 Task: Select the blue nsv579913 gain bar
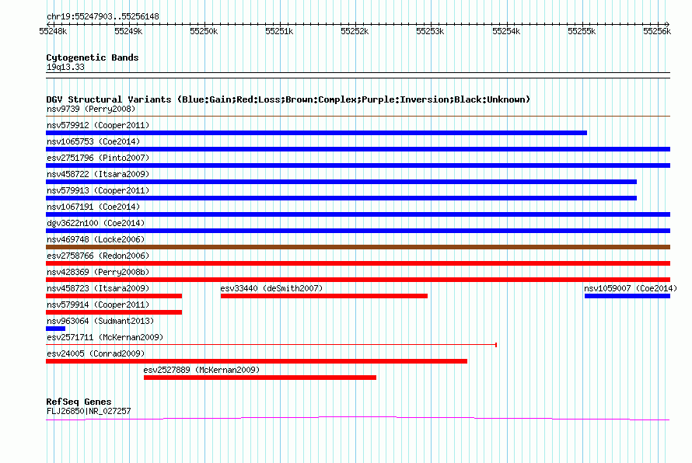coord(341,198)
